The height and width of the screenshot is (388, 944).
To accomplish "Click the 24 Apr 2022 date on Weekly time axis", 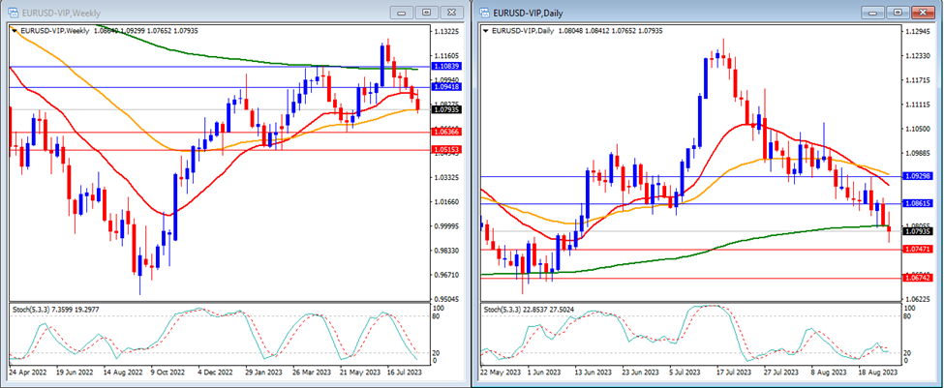I will pyautogui.click(x=27, y=373).
